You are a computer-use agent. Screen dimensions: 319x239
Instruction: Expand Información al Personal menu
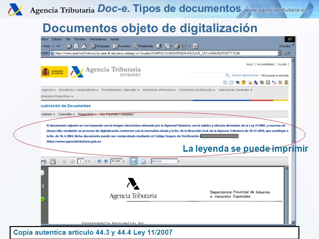pyautogui.click(x=159, y=90)
